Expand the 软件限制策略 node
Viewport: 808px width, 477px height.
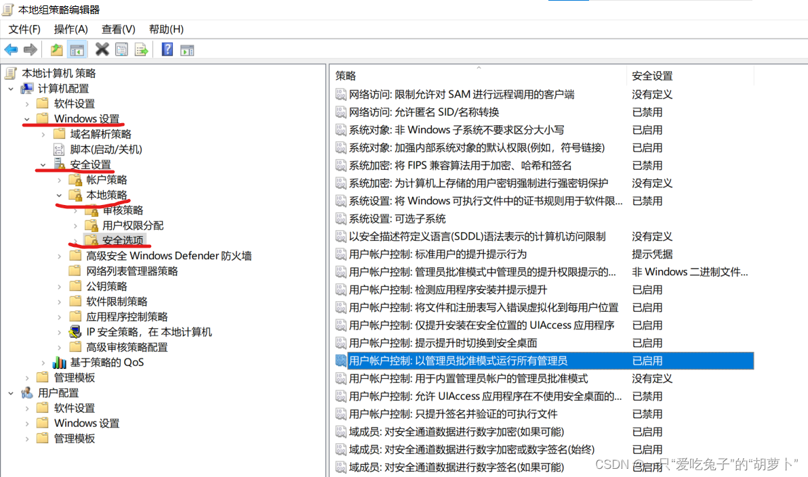(59, 302)
